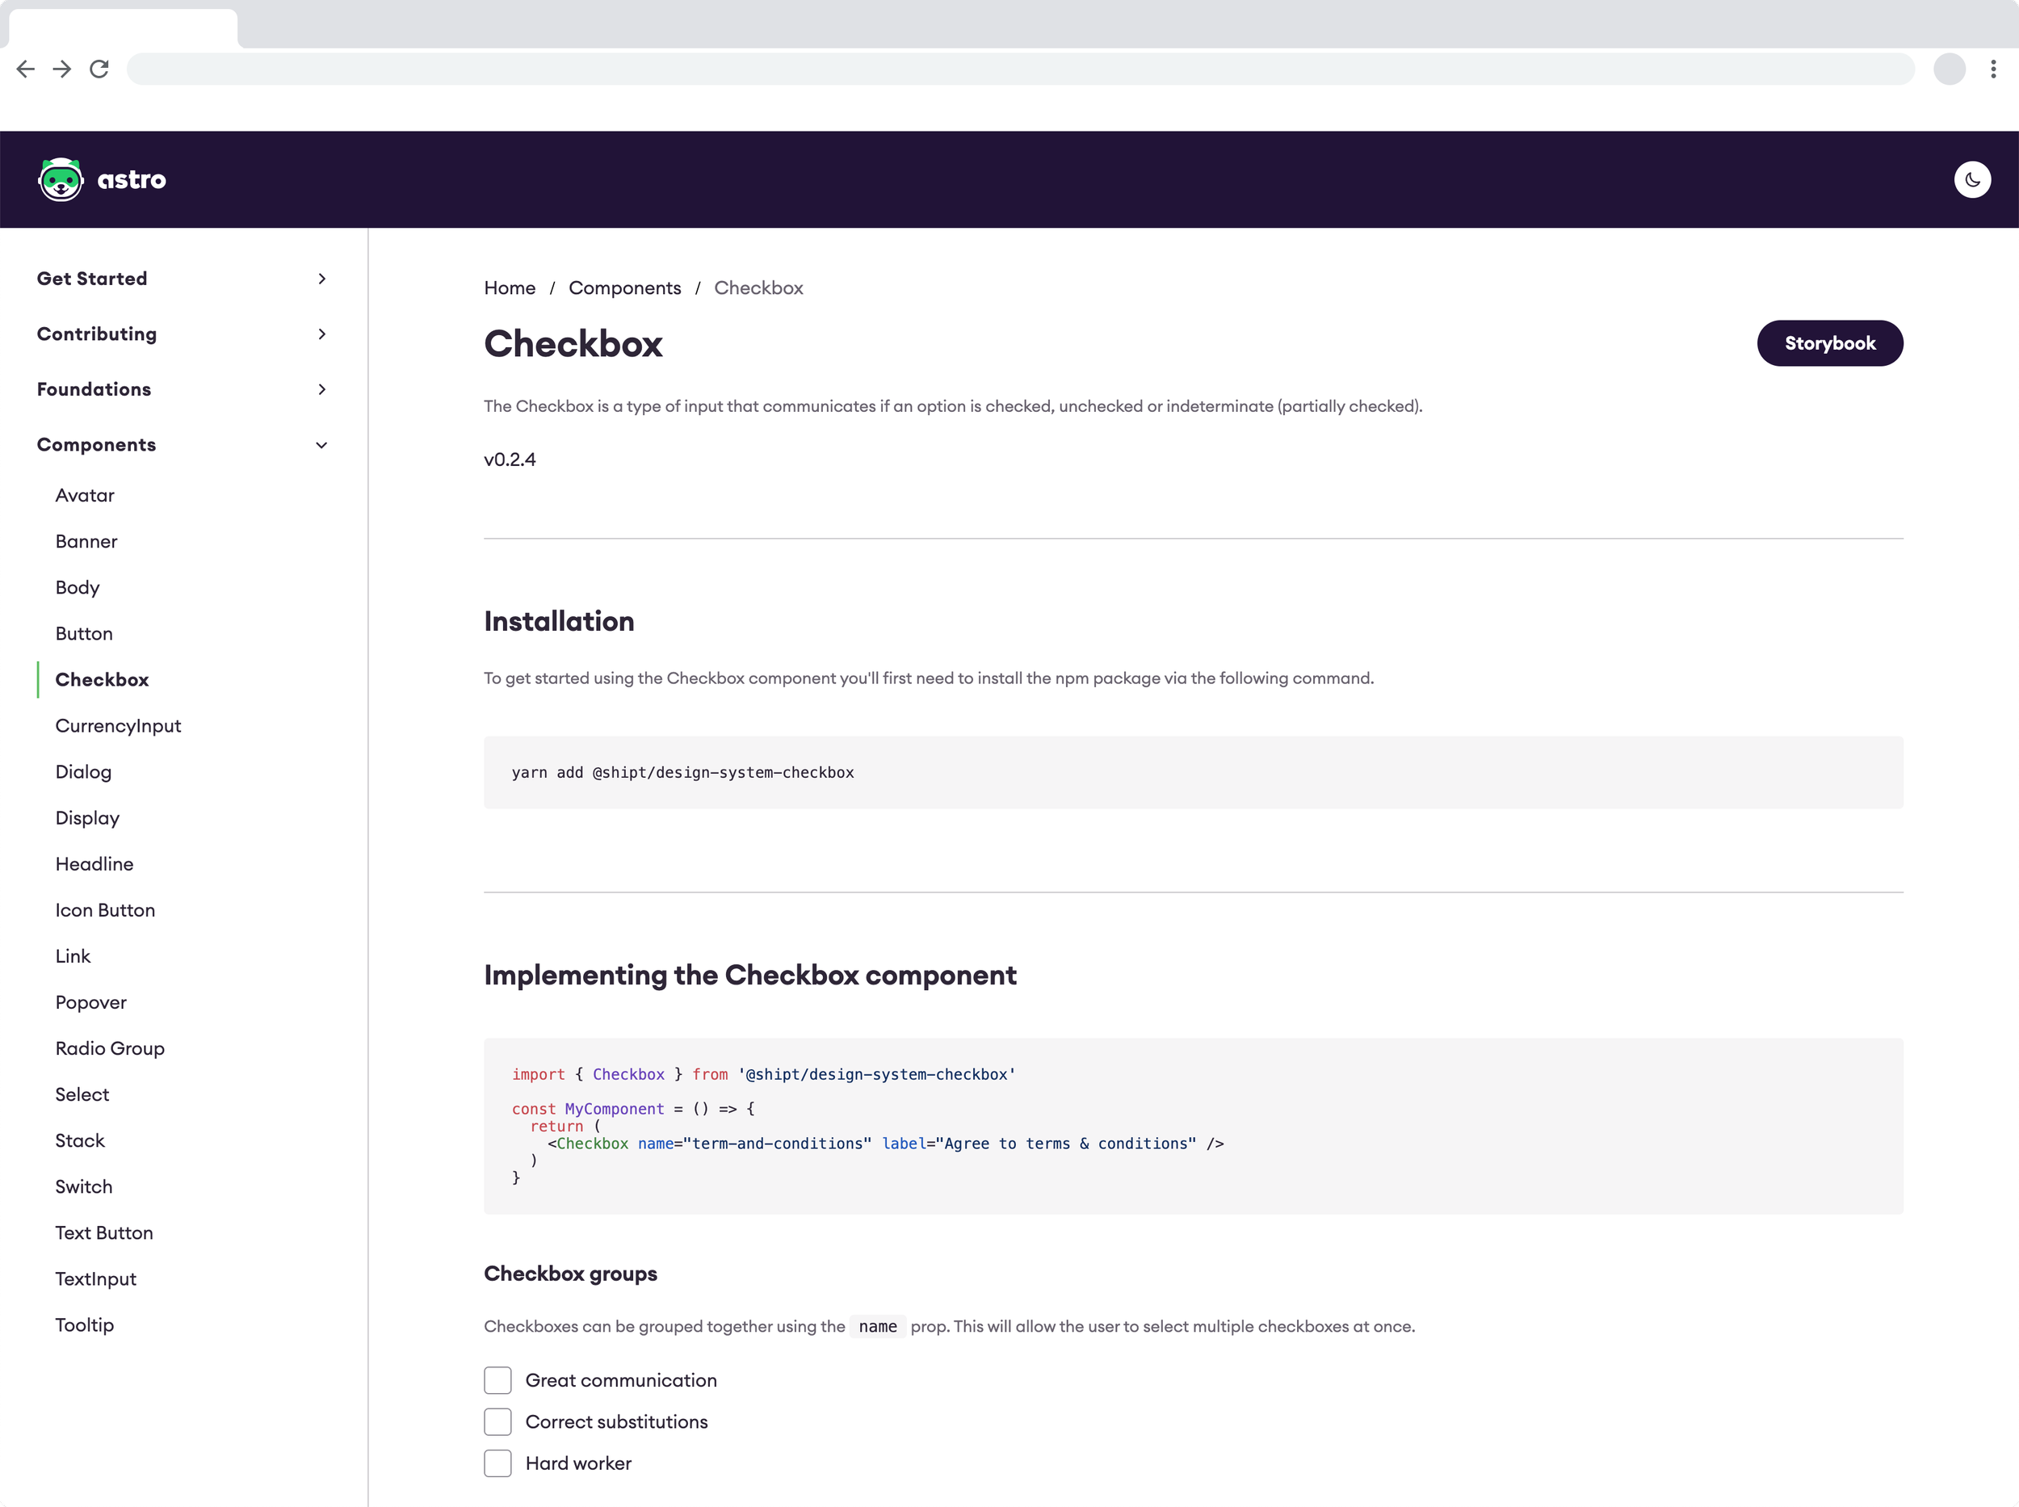2019x1507 pixels.
Task: Click the browser forward arrow
Action: pyautogui.click(x=62, y=69)
